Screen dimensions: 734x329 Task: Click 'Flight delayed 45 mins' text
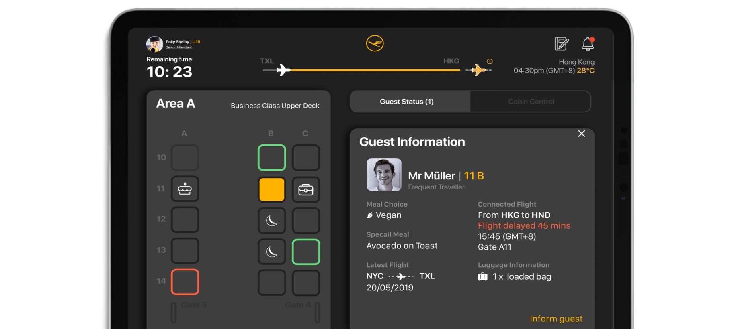coord(524,225)
